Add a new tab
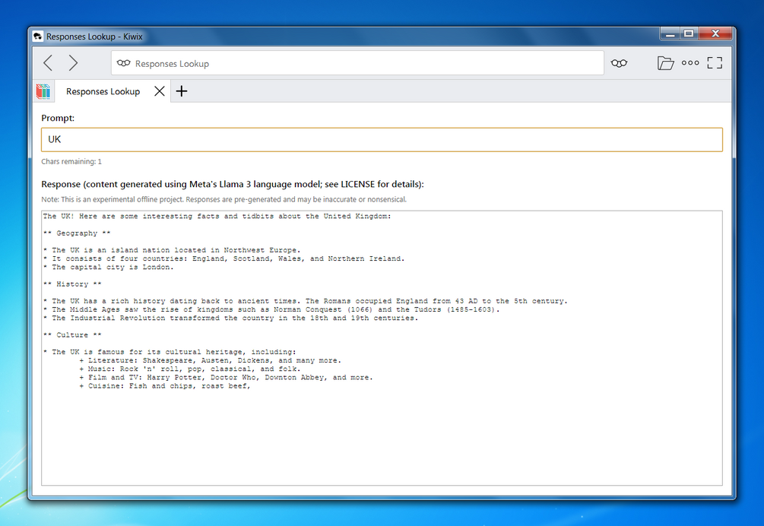 (182, 91)
